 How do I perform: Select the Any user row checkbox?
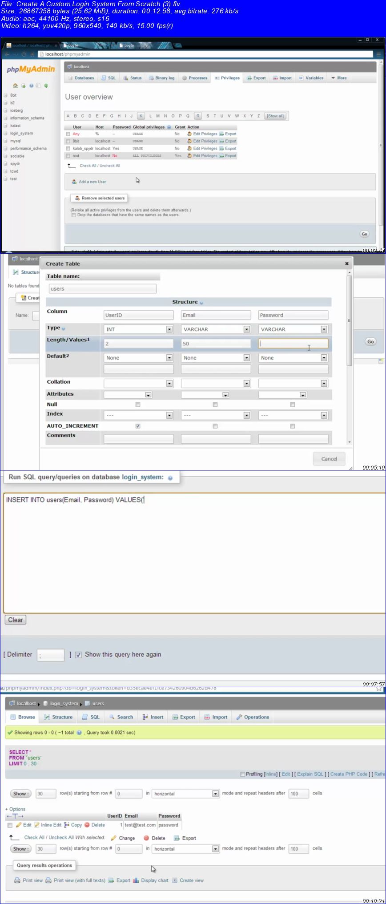[68, 134]
